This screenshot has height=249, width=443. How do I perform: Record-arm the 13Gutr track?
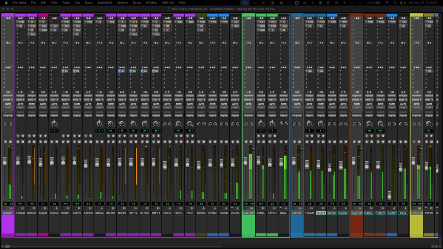pyautogui.click(x=312, y=136)
